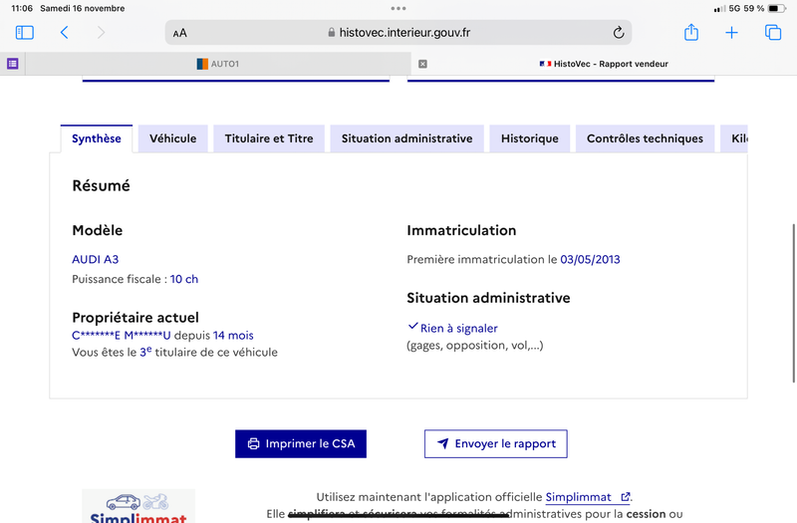Go forward to the next page

tap(102, 33)
